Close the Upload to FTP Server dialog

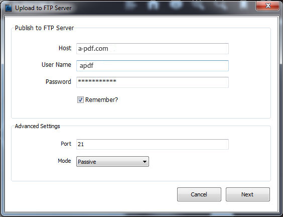point(267,6)
